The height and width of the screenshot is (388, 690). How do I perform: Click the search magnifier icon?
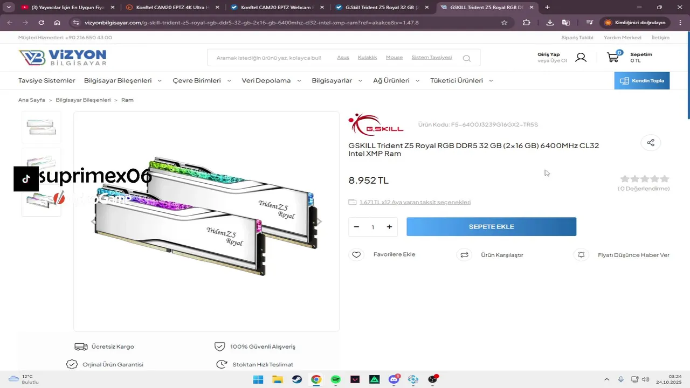[x=466, y=58]
